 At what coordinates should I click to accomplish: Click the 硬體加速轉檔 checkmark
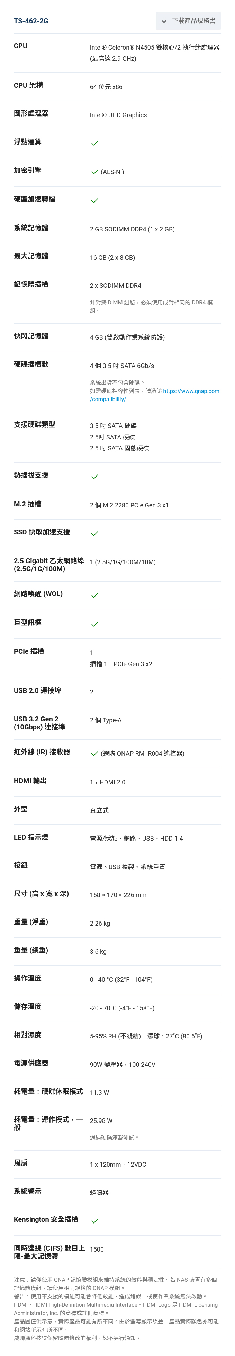coord(94,200)
